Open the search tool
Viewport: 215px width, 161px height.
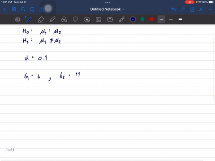[x=23, y=9]
